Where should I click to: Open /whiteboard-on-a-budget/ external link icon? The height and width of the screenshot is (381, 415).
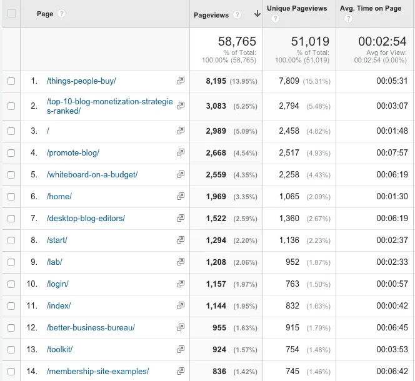(x=181, y=174)
